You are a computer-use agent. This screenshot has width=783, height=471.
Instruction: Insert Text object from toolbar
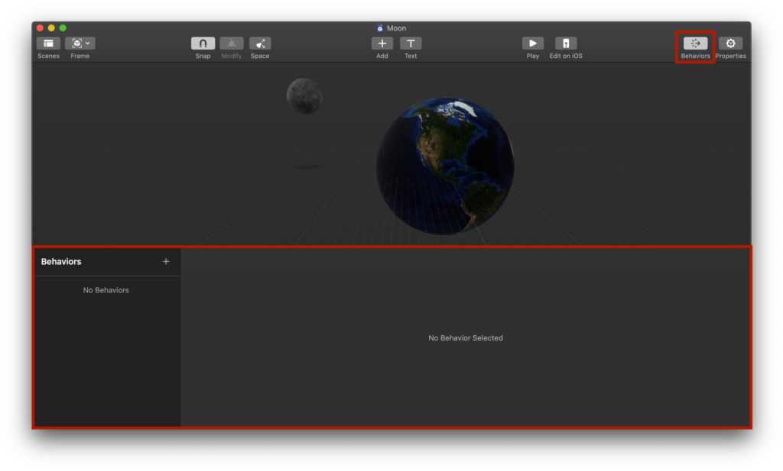point(411,44)
